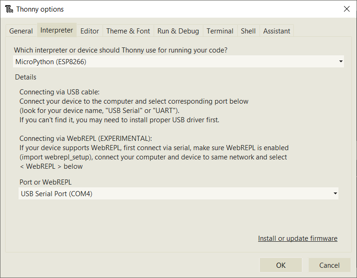Open the Install or update firmware link
Screen dimensions: 357x278
tap(298, 238)
